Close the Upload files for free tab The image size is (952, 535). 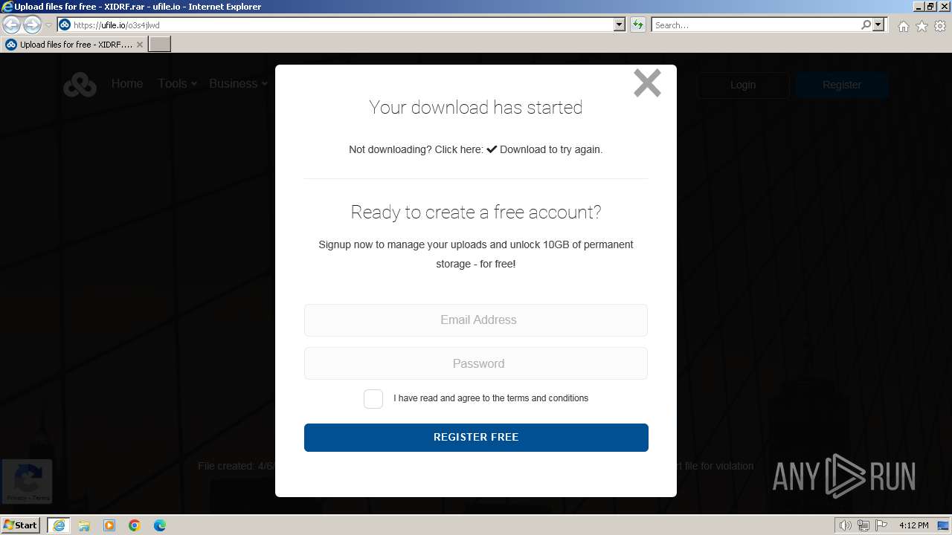pos(139,45)
